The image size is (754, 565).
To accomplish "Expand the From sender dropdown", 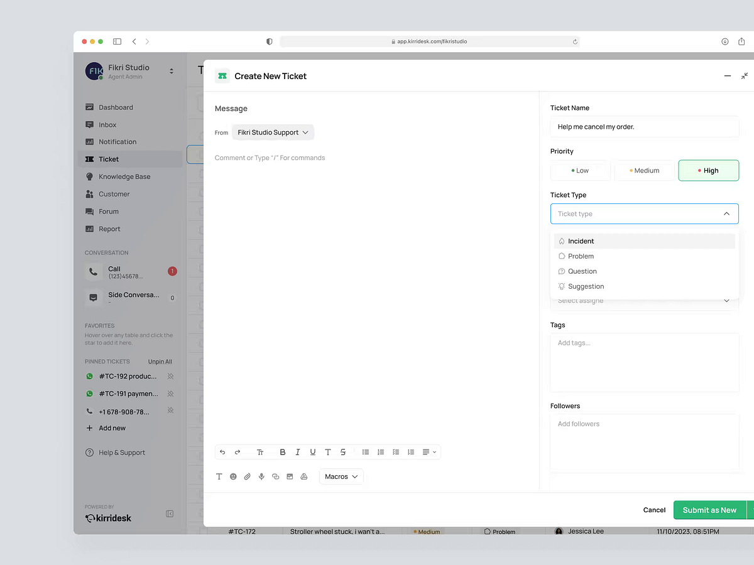I will 273,132.
